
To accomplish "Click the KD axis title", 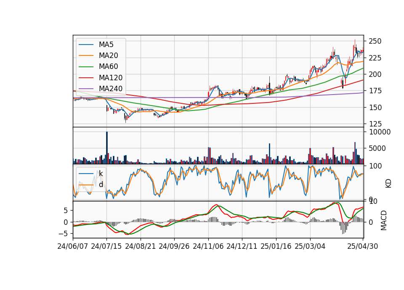I will click(388, 183).
